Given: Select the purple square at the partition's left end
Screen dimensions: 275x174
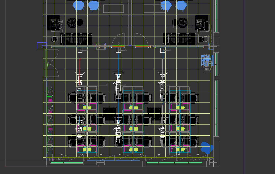Looking at the screenshot, I should click(42, 46).
